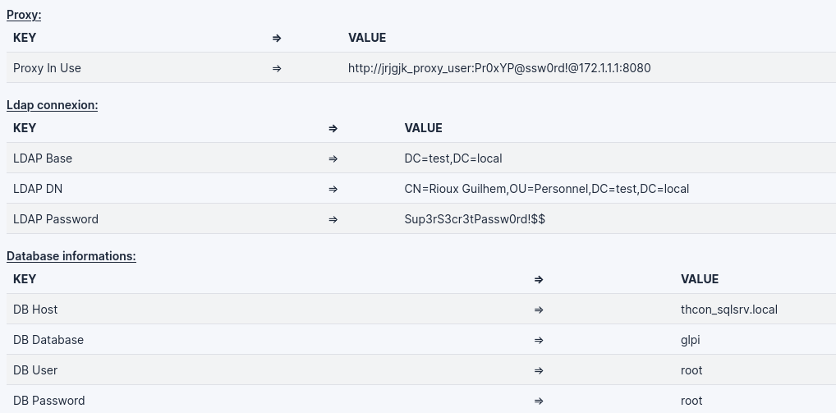Click the glpi database name value

pos(691,340)
